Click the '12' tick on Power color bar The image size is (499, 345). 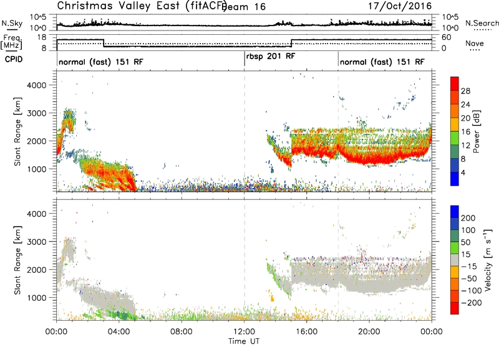465,146
